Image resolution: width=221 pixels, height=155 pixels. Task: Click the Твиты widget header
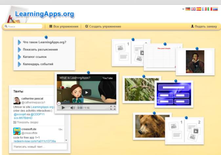[18, 92]
